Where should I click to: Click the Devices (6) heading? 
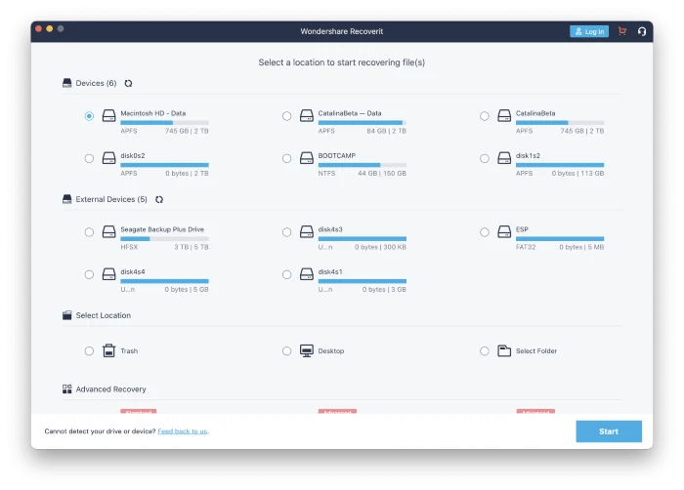(96, 83)
